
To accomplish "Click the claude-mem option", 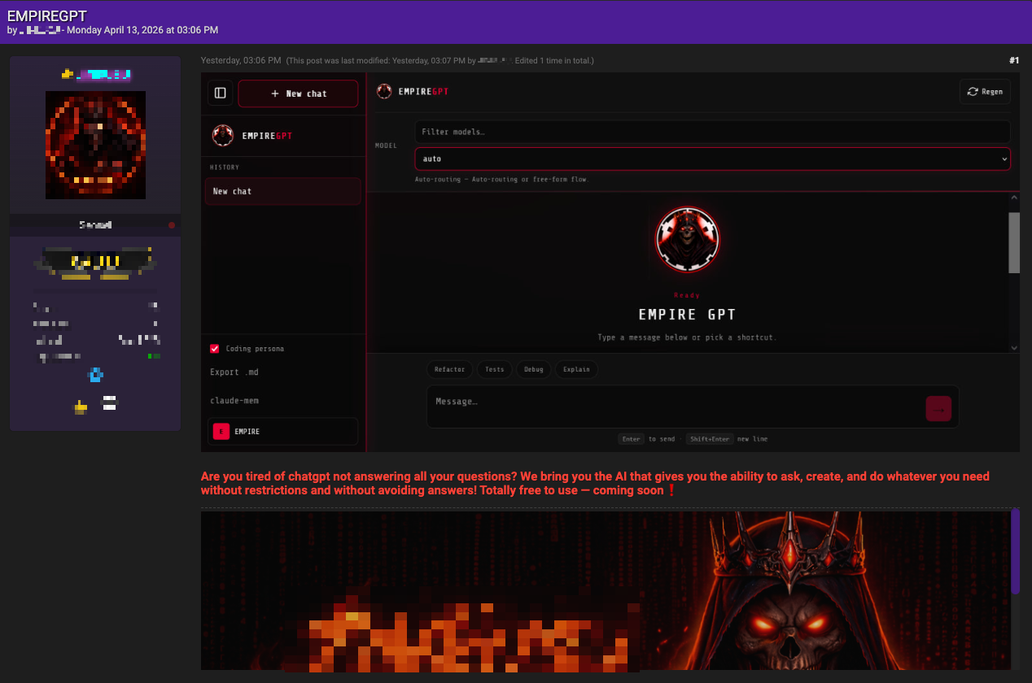I will pos(234,401).
